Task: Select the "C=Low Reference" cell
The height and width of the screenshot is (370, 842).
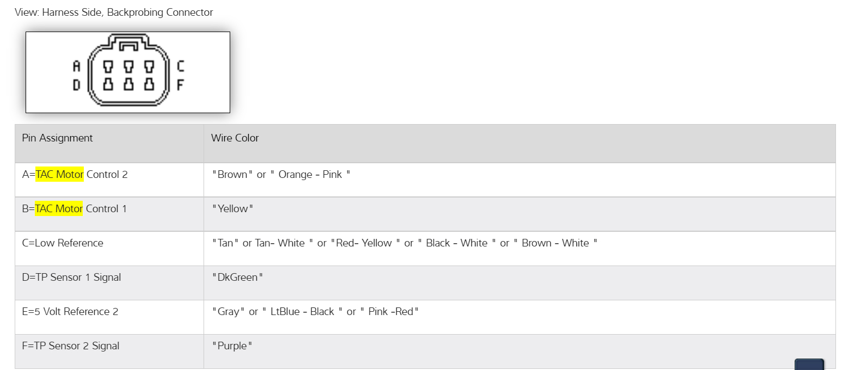Action: [63, 243]
